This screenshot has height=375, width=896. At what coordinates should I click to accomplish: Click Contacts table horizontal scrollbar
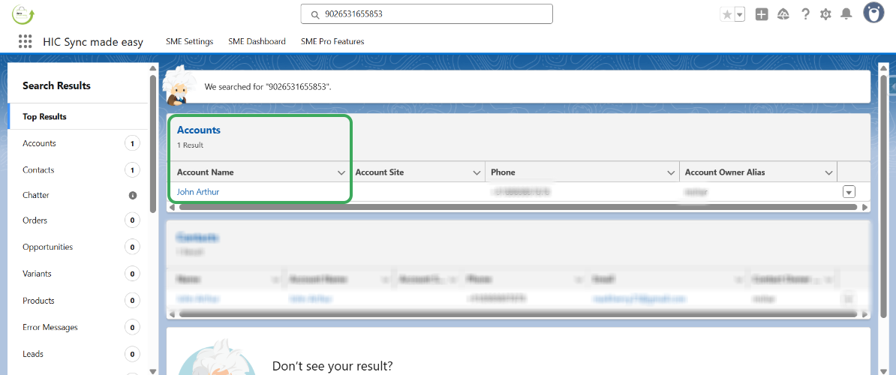(518, 314)
